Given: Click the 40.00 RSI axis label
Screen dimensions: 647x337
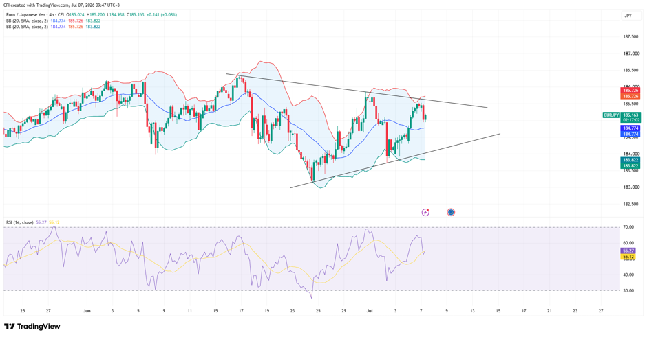Looking at the screenshot, I should pos(628,275).
